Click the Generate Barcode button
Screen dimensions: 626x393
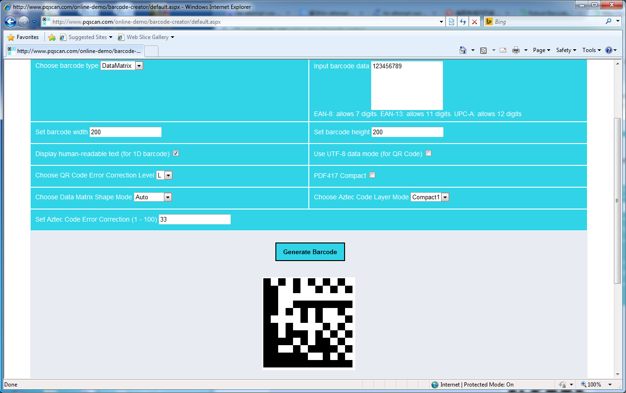click(x=310, y=252)
